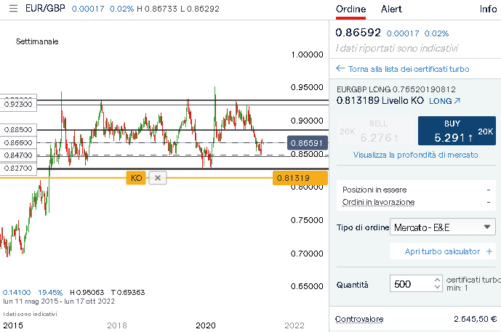Click the orange KO label on chart

pyautogui.click(x=136, y=177)
